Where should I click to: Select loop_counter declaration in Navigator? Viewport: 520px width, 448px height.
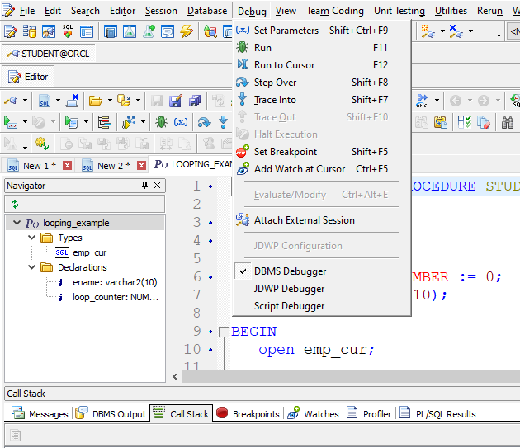pos(115,297)
